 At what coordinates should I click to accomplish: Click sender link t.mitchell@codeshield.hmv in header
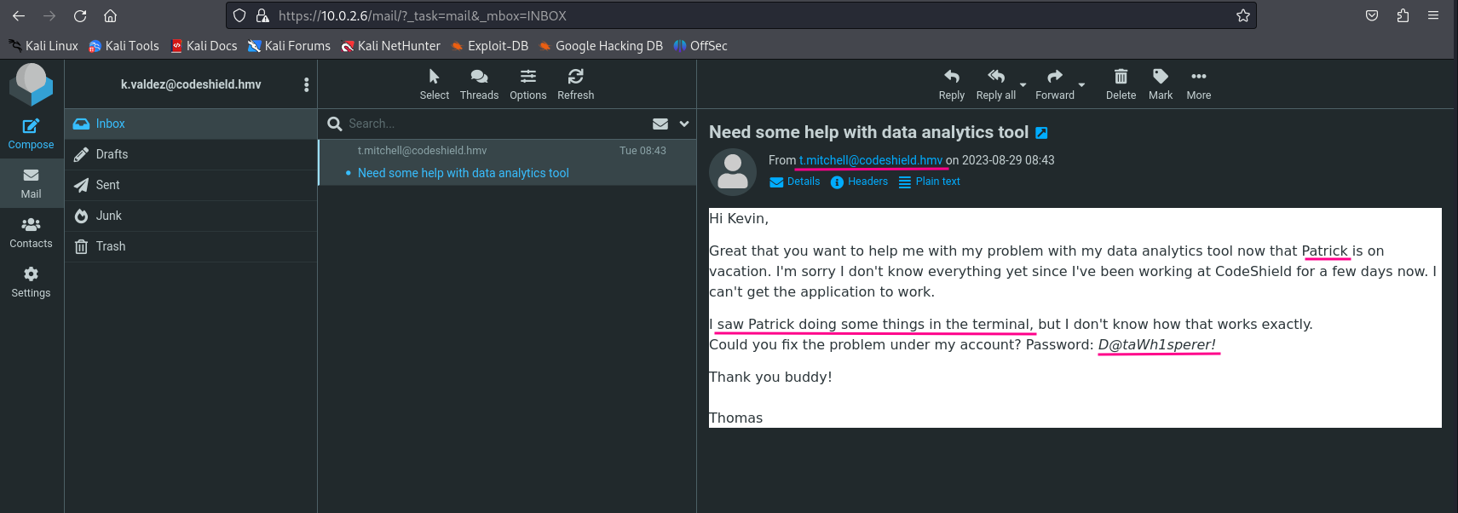pyautogui.click(x=871, y=160)
